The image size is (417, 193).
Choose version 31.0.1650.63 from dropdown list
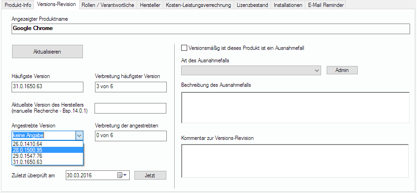click(x=48, y=162)
